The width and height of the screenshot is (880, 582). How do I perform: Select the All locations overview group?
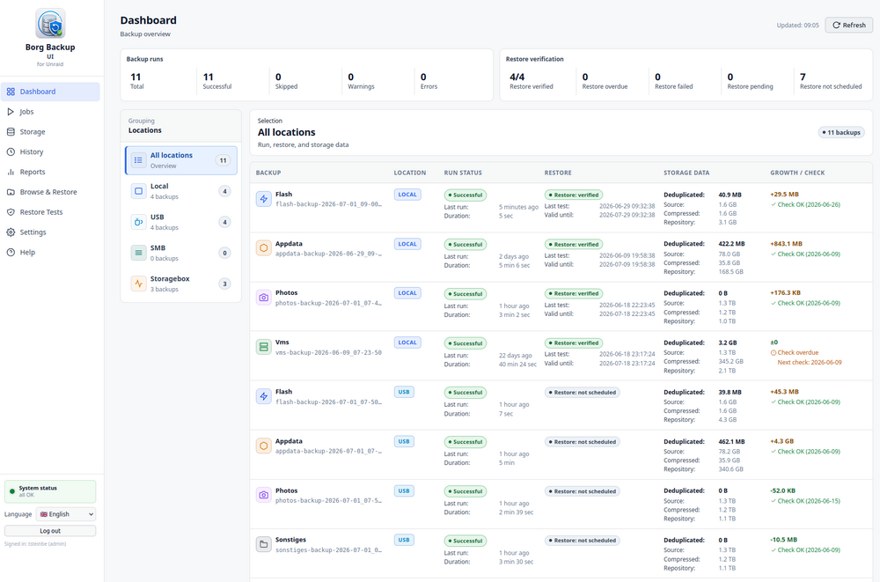coord(180,160)
